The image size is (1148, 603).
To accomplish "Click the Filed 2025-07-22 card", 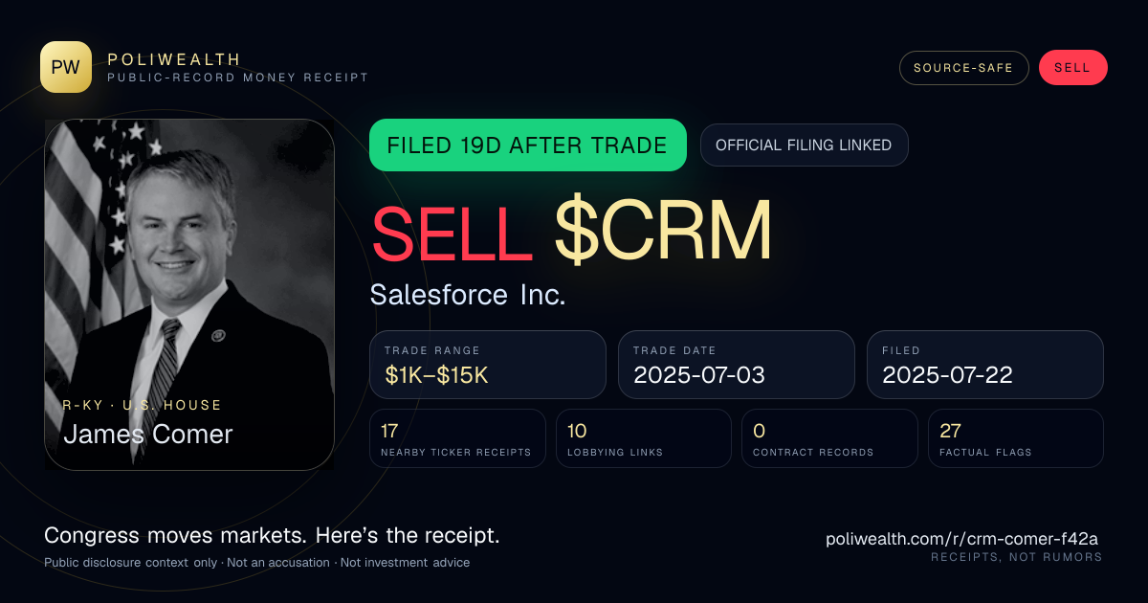I will (985, 365).
